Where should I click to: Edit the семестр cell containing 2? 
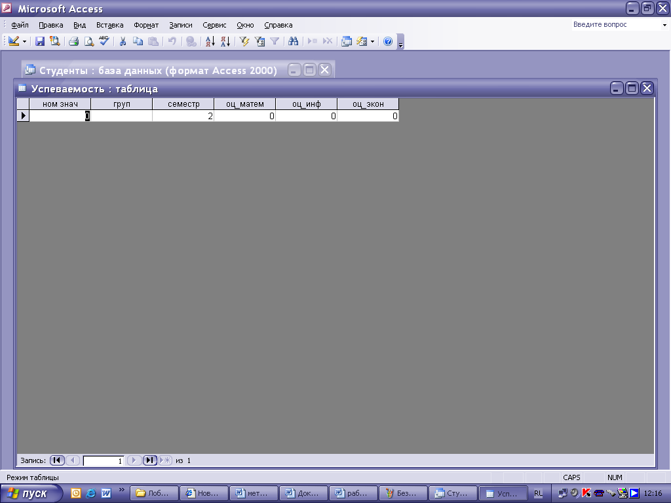pyautogui.click(x=183, y=116)
